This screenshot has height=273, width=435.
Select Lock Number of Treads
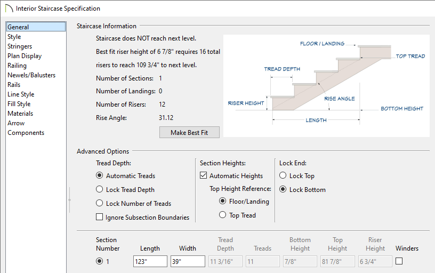coord(99,203)
